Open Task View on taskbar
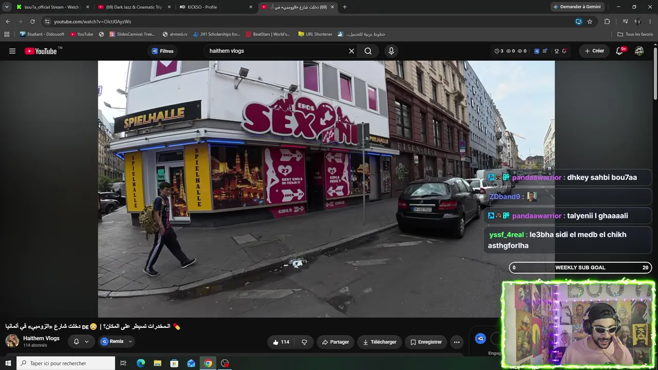 tap(123, 363)
